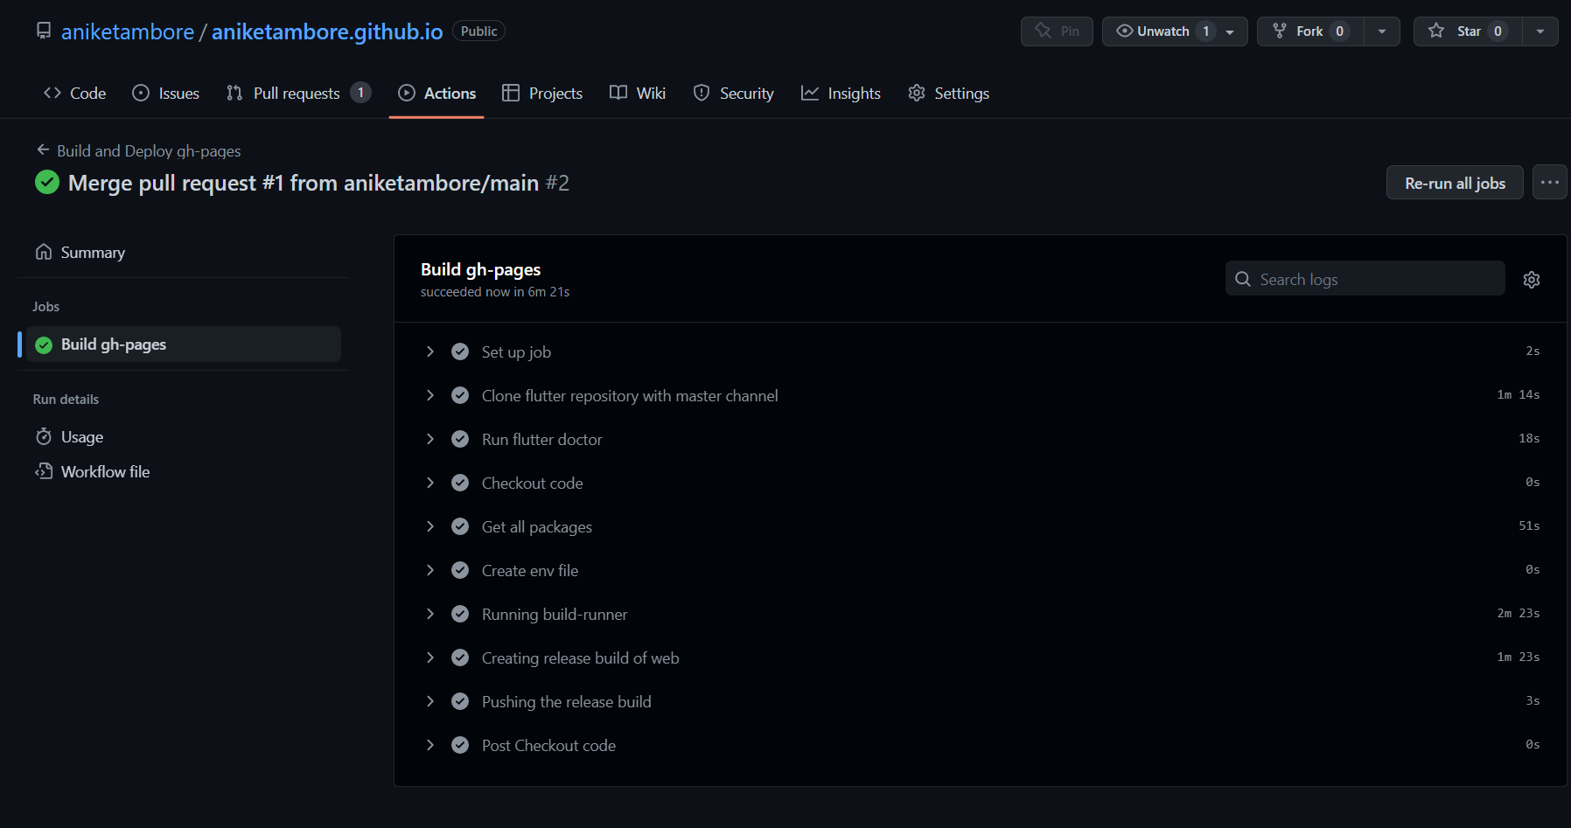
Task: Click the green success icon beside Merge pull request
Action: [x=47, y=182]
